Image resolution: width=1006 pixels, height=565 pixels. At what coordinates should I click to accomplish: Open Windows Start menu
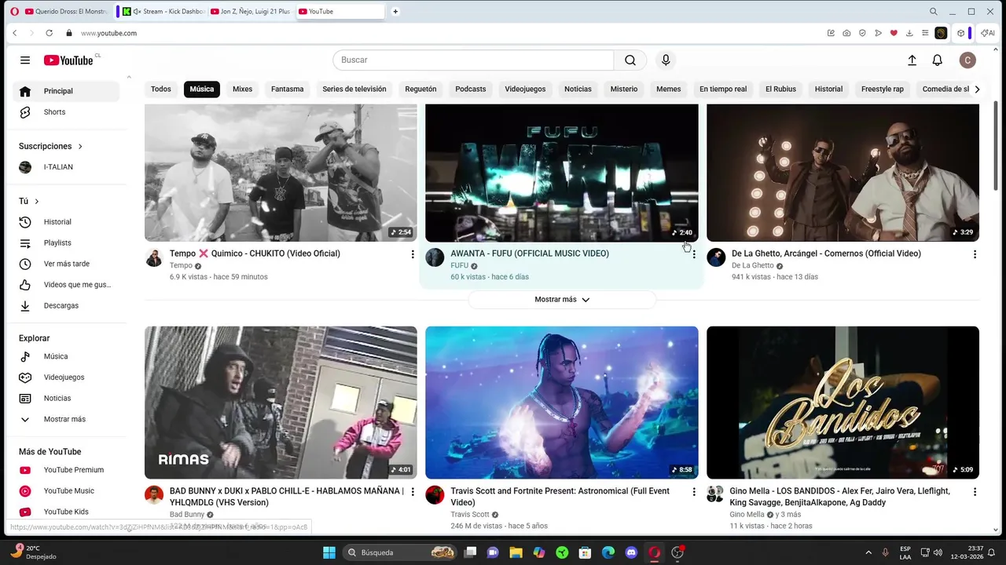329,552
